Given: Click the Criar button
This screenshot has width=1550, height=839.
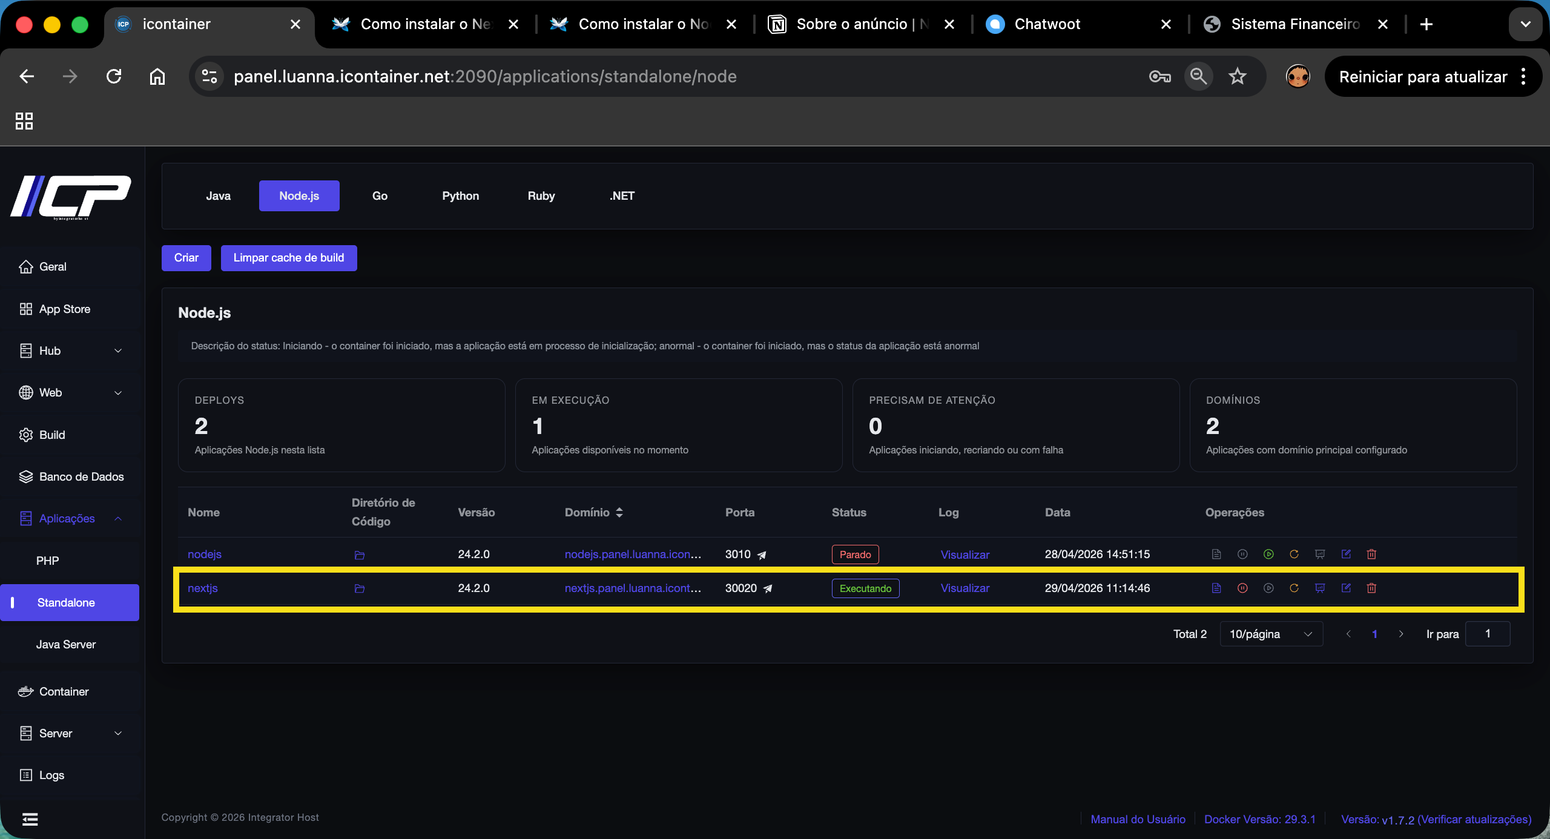Looking at the screenshot, I should pos(186,258).
